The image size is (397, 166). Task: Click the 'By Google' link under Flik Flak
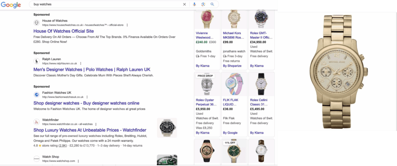point(230,133)
